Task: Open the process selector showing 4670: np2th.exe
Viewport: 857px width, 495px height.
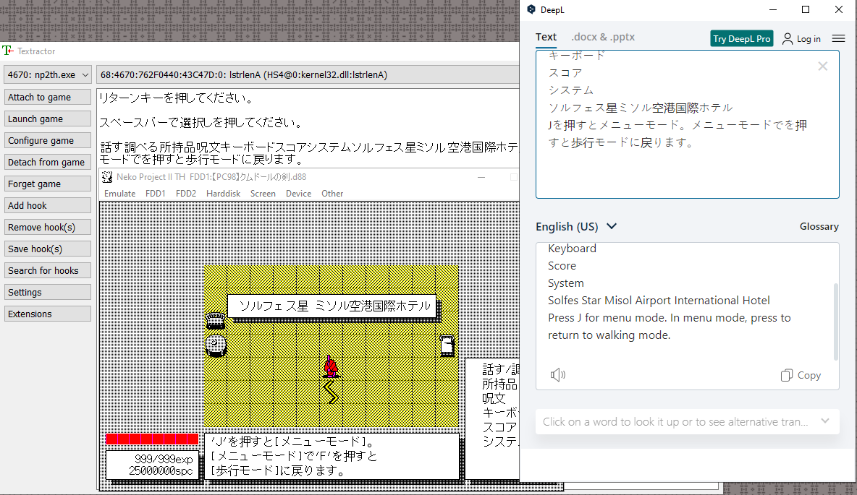Action: pyautogui.click(x=46, y=74)
